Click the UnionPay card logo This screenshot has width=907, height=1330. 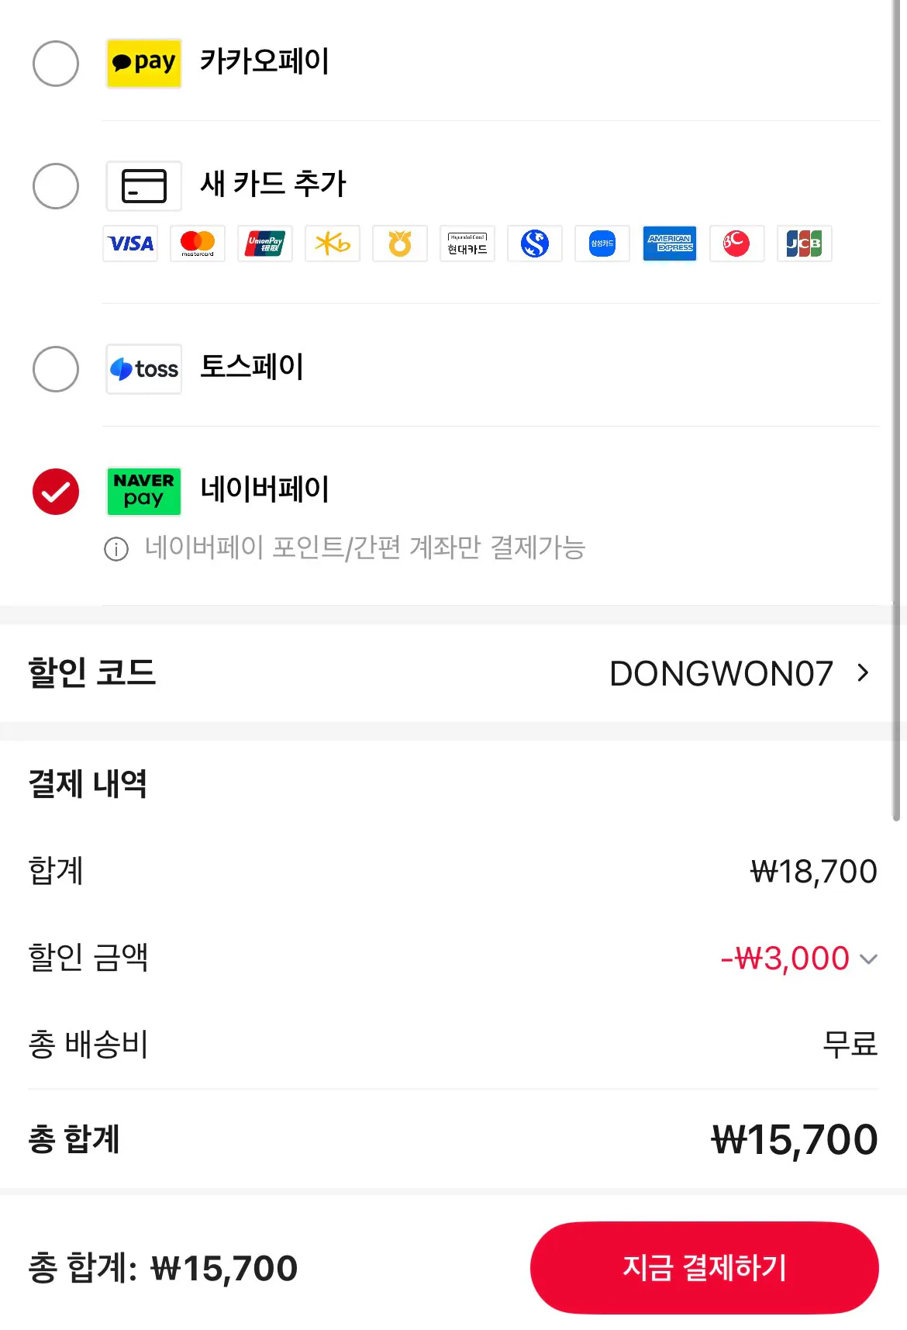pyautogui.click(x=265, y=244)
